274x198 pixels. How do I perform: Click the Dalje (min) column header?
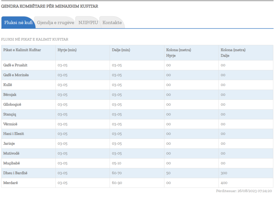(x=121, y=50)
